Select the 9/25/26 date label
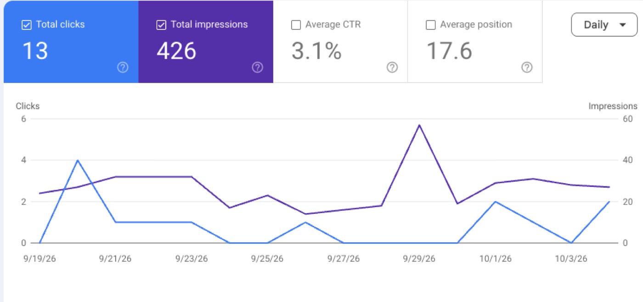 (x=267, y=259)
